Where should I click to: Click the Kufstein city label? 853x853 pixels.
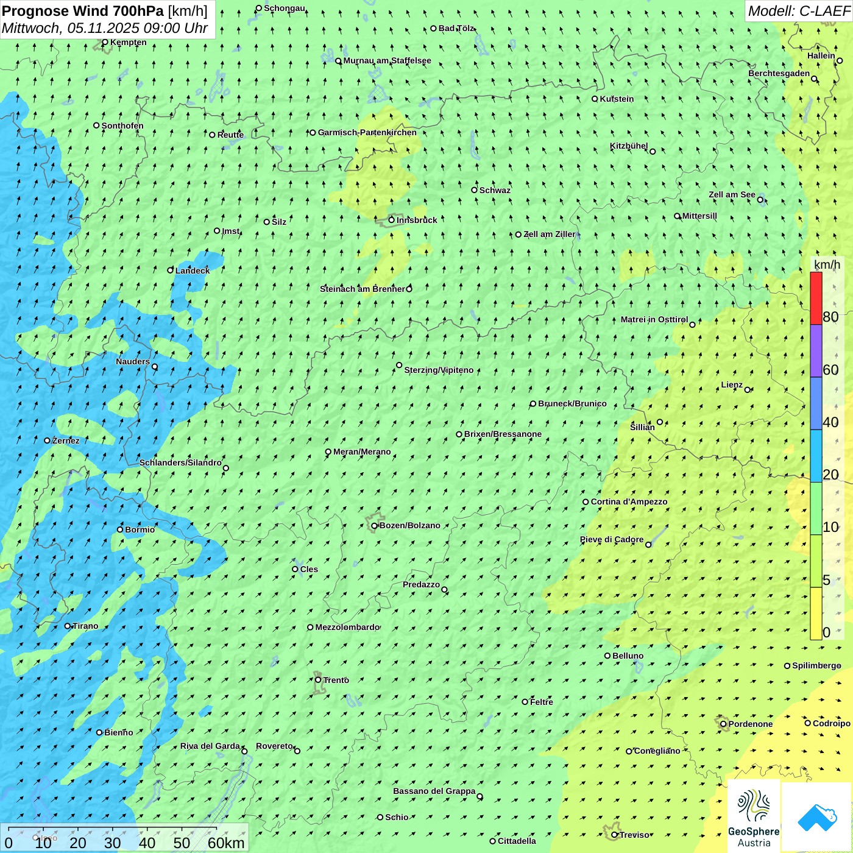(617, 99)
